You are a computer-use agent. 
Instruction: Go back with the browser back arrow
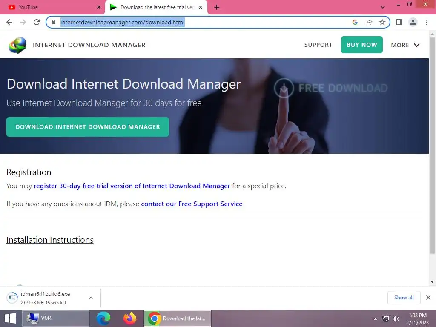[9, 22]
